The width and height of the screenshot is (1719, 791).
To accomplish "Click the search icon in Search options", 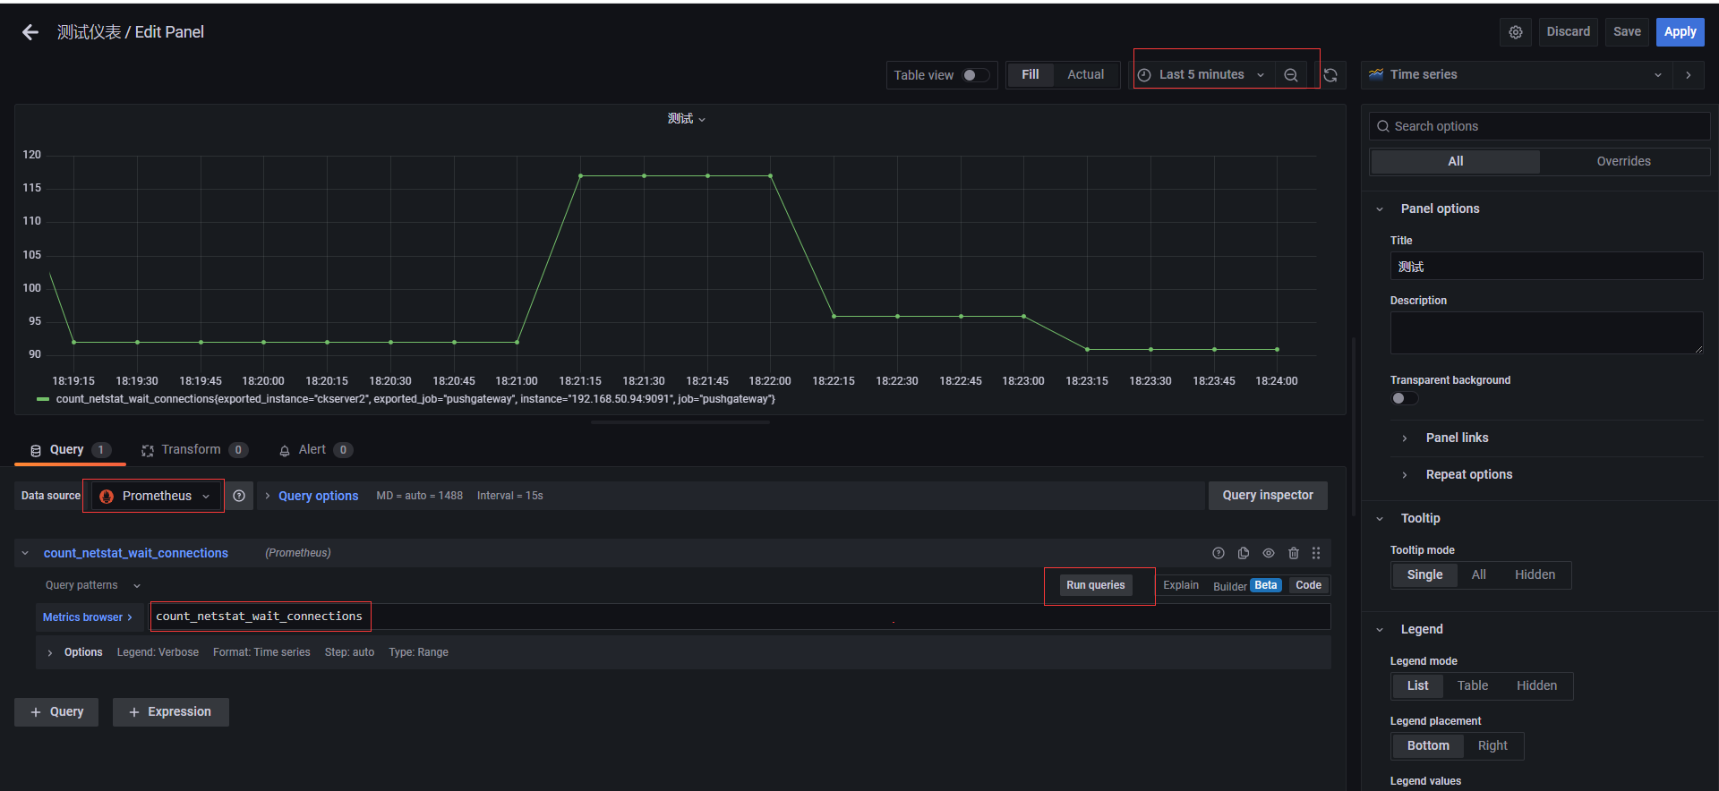I will 1383,126.
